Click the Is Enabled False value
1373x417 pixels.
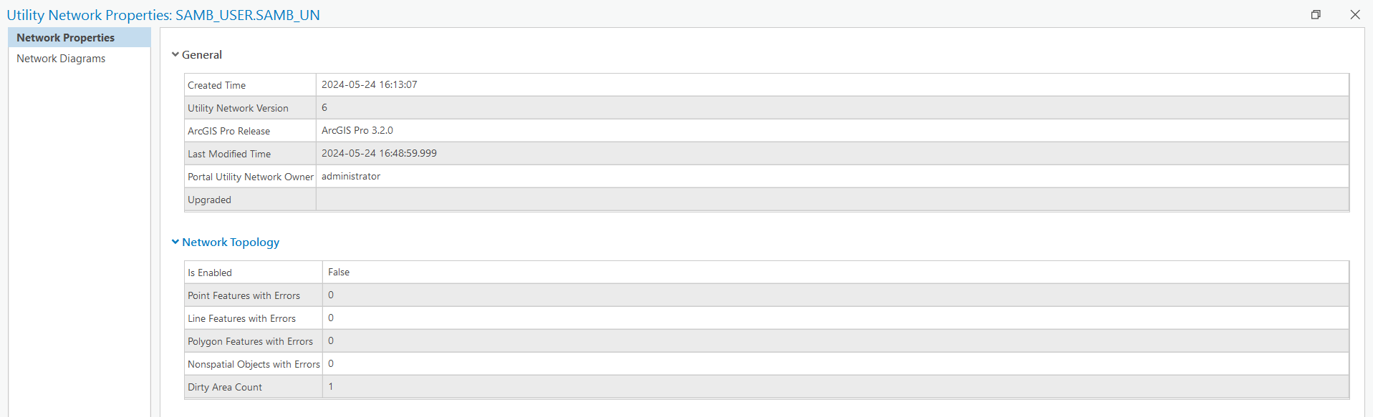(x=338, y=272)
